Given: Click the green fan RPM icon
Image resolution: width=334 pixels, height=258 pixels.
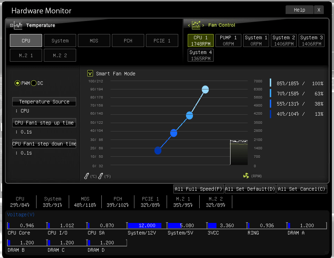Looking at the screenshot, I should pyautogui.click(x=246, y=176).
